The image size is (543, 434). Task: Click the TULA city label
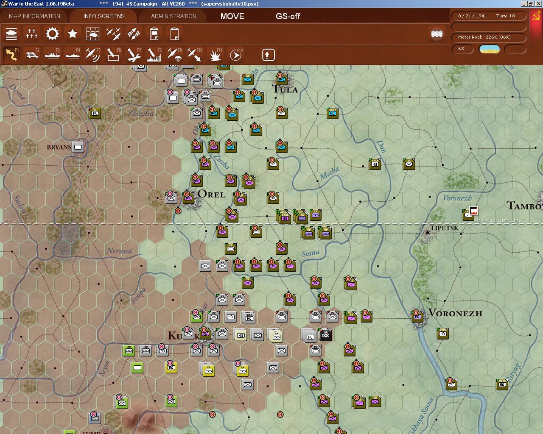point(285,89)
